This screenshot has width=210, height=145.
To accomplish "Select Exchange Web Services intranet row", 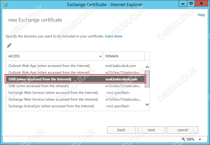I will 75,99.
